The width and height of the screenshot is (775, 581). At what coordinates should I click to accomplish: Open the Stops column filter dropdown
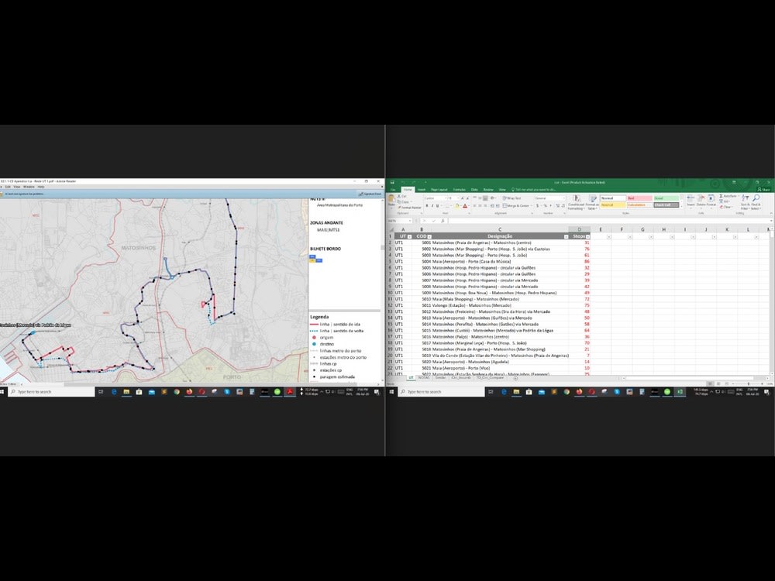[x=587, y=236]
